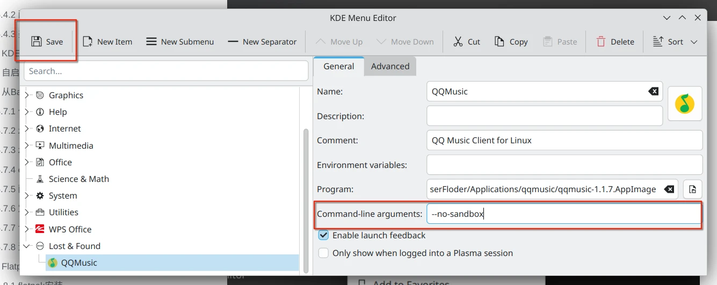Clear the Name field text
Viewport: 717px width, 285px height.
(x=653, y=92)
